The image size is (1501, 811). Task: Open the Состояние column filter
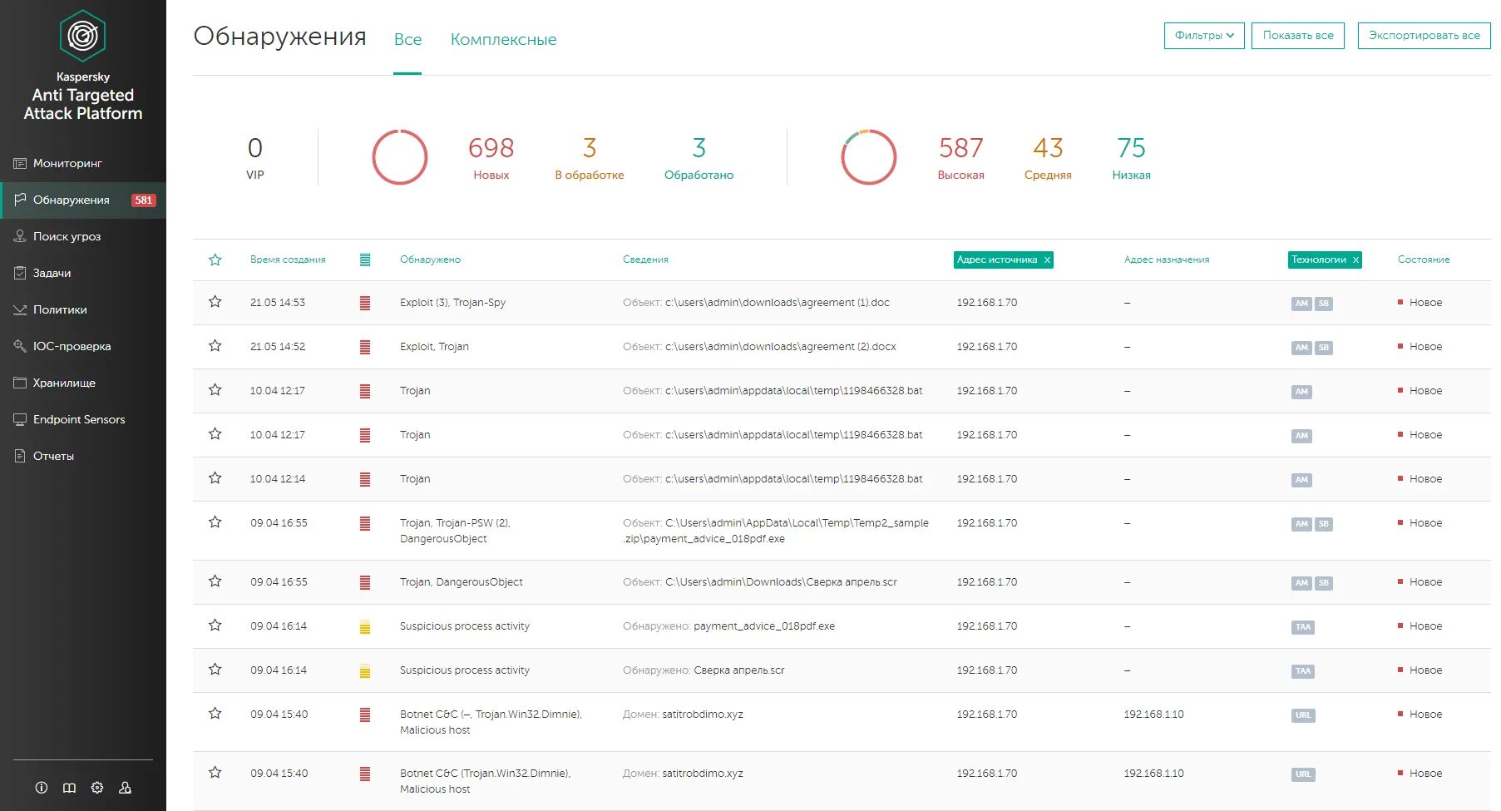(1424, 260)
